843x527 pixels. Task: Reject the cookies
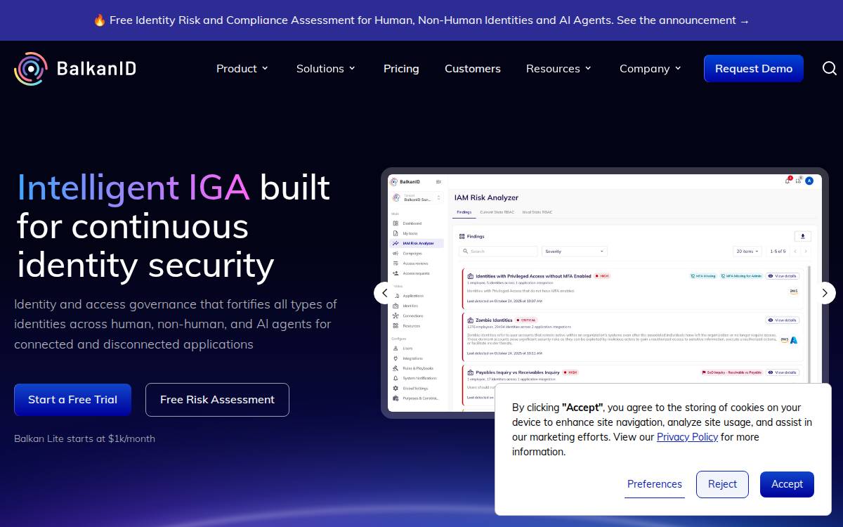(722, 484)
